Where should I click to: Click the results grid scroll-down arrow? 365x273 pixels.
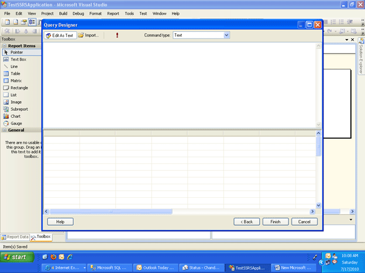tap(318, 205)
